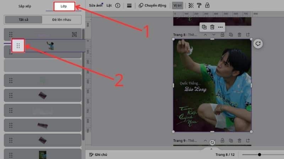Click the duplicate icon in floating toolbar

coord(204,27)
